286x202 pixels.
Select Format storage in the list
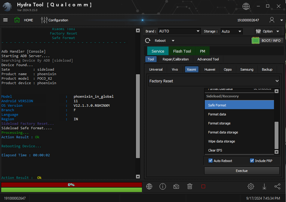pyautogui.click(x=239, y=123)
